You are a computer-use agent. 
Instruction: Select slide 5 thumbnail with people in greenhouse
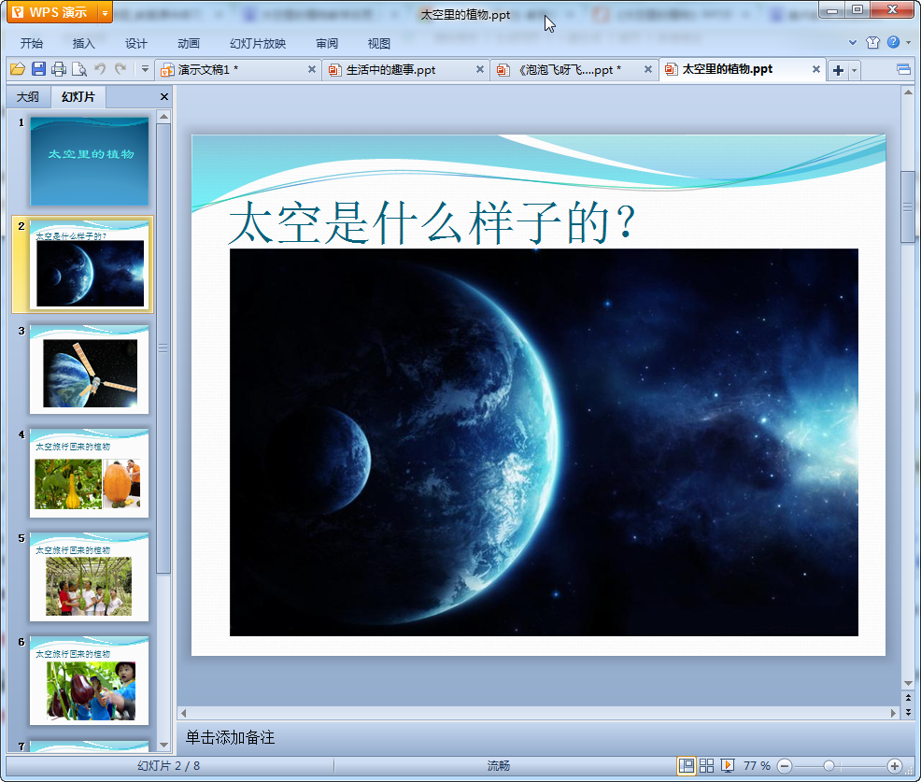tap(90, 576)
